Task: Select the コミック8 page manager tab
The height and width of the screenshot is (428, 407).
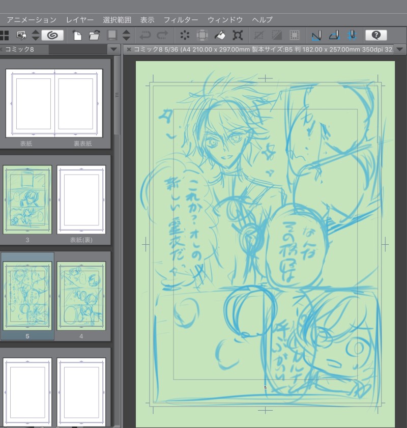Action: 24,50
